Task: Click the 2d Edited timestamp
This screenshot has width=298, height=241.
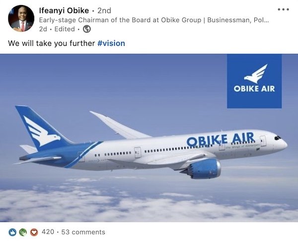Action: [x=57, y=29]
